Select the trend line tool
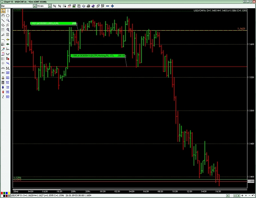Screen dimensions: 256x198 coord(3,20)
